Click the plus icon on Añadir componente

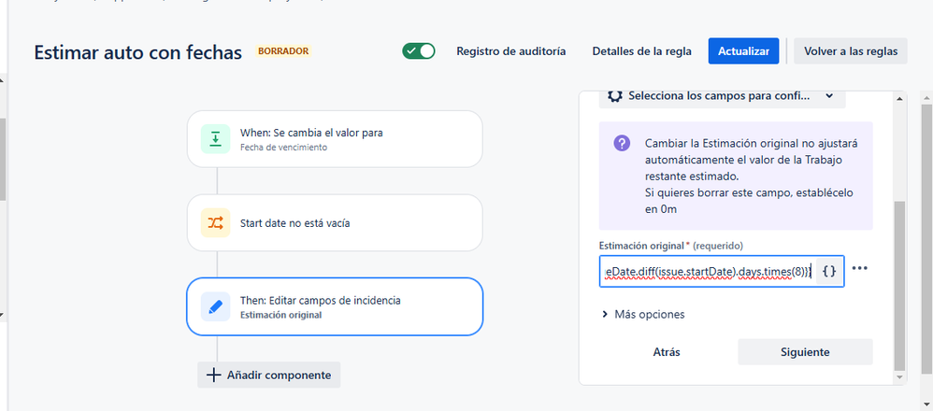213,375
